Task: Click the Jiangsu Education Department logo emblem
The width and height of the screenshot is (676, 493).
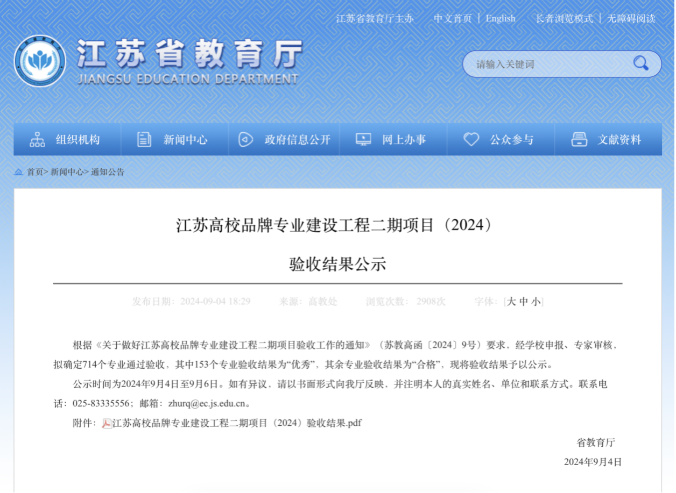Action: 40,61
